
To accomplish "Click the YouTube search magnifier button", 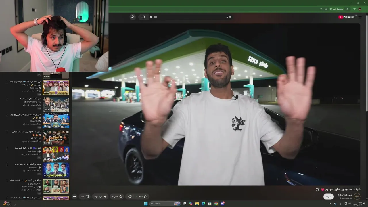I will [x=143, y=17].
